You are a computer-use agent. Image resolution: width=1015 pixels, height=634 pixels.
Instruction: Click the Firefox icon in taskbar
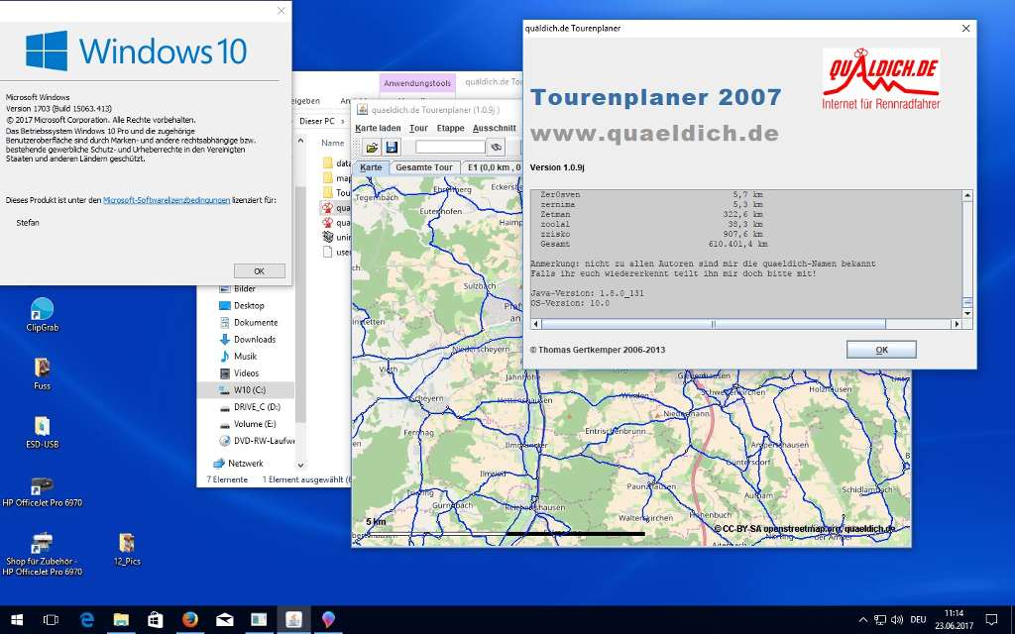click(189, 619)
